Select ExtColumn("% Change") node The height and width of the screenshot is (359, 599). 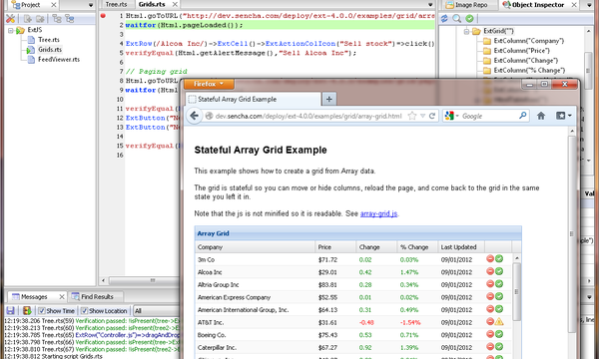(529, 71)
